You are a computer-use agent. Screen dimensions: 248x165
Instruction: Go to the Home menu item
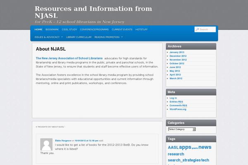38,30
